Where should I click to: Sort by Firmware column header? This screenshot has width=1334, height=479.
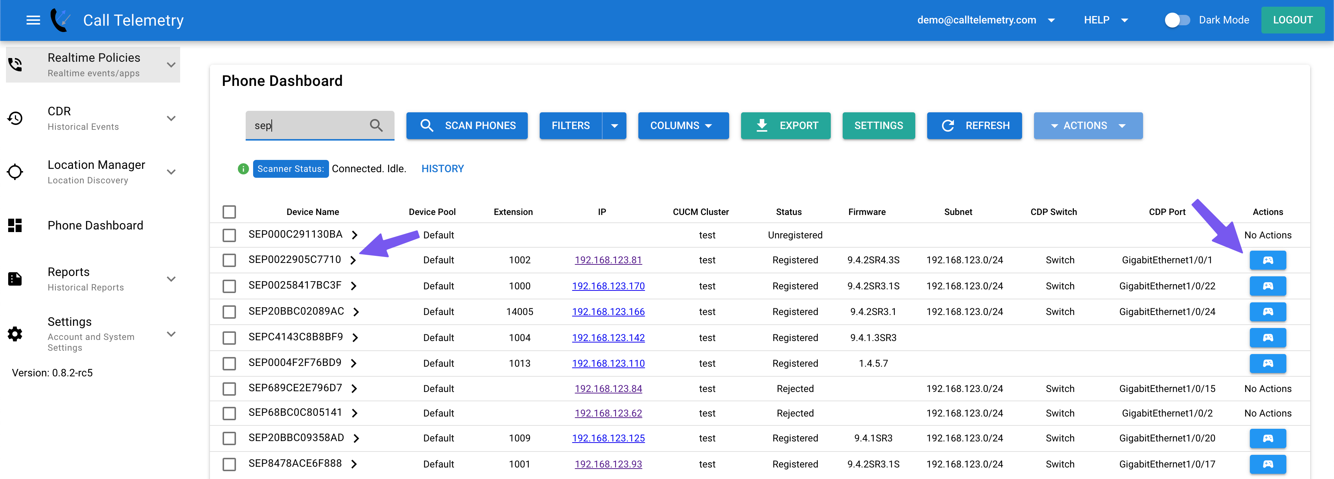coord(867,212)
